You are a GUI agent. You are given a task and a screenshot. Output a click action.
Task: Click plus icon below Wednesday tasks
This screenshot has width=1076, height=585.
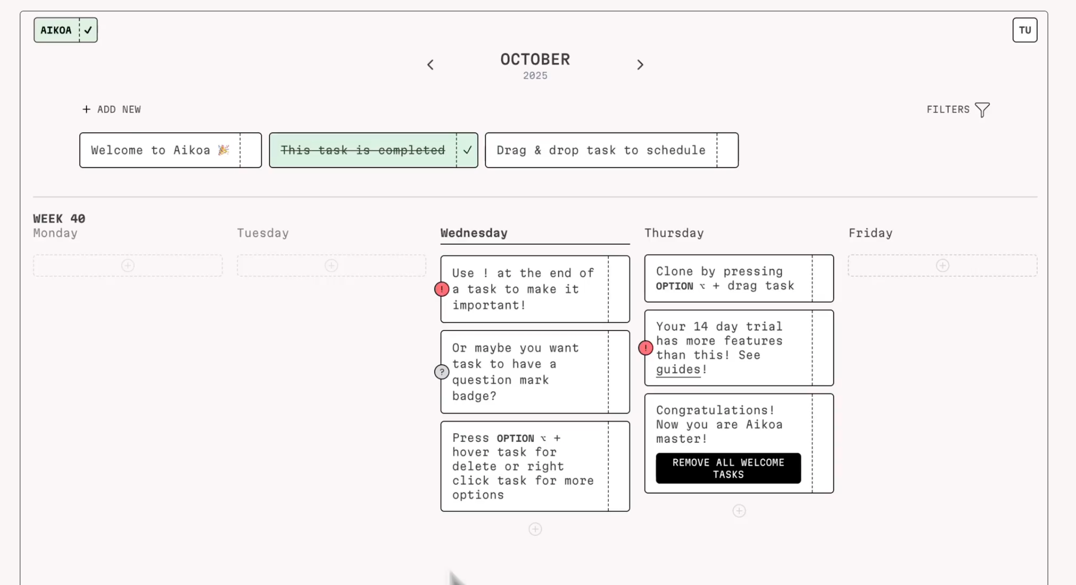(535, 529)
